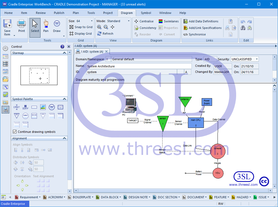
Task: Open the Gantt chart sidebar icon
Action: pyautogui.click(x=5, y=87)
